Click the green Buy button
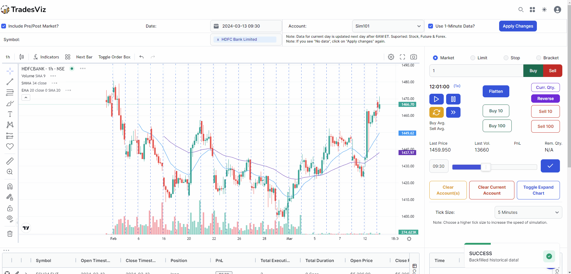 [533, 71]
